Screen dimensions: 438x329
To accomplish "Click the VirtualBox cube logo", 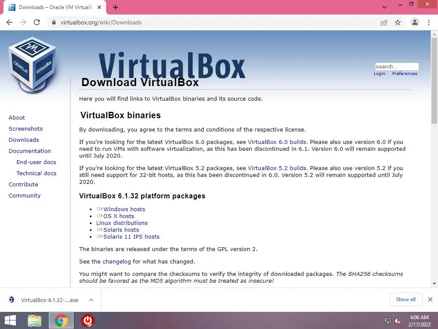I will (33, 65).
